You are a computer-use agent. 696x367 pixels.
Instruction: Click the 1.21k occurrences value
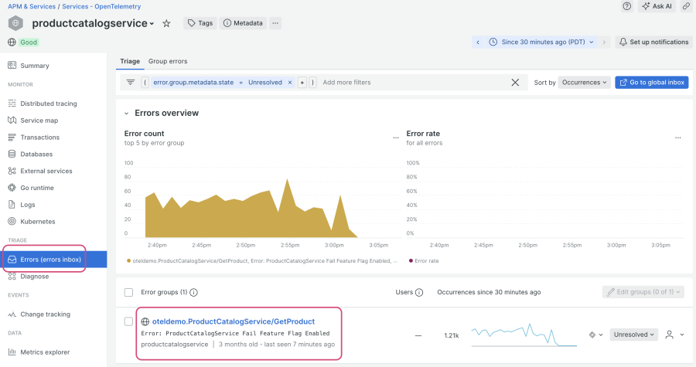452,335
